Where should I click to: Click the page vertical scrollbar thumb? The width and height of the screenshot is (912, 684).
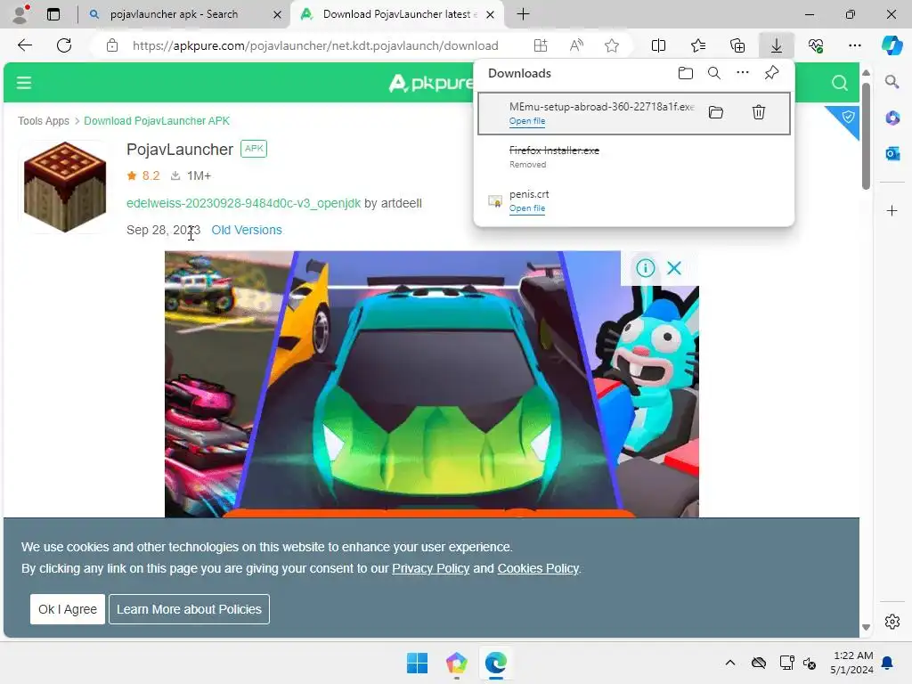pyautogui.click(x=866, y=136)
